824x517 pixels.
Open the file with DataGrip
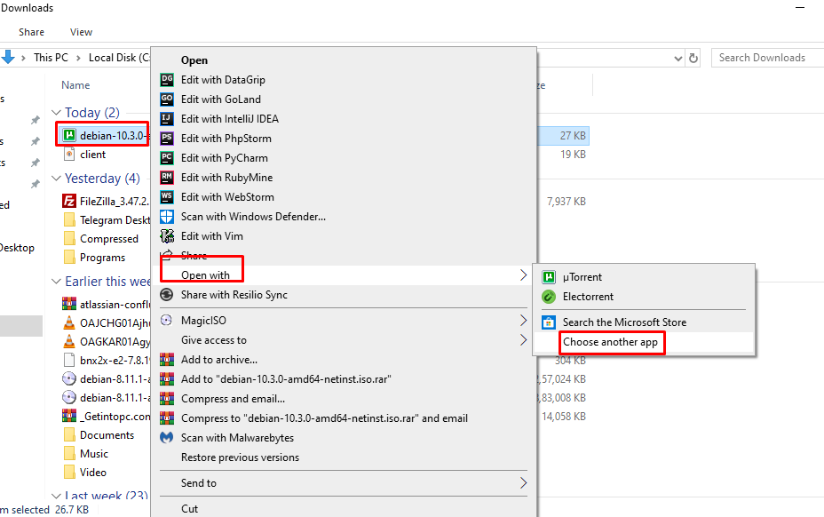[222, 79]
